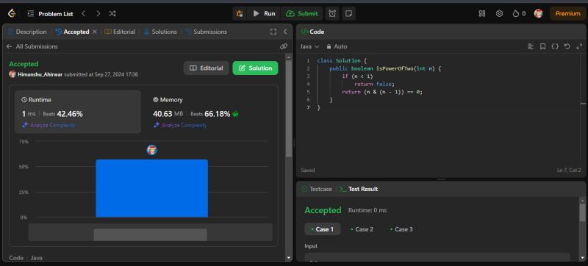Viewport: 588px width, 266px height.
Task: Go to previous problem arrow
Action: click(x=83, y=13)
